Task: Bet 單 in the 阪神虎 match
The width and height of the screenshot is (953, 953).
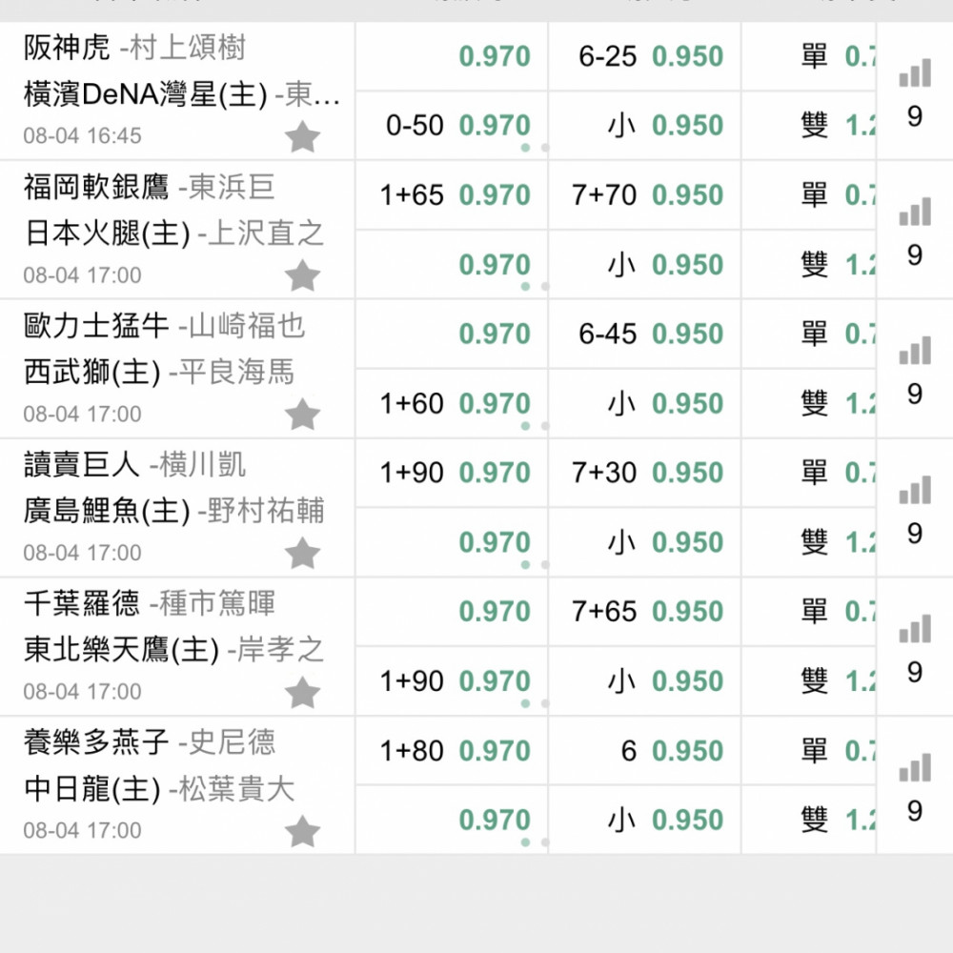Action: click(x=809, y=56)
